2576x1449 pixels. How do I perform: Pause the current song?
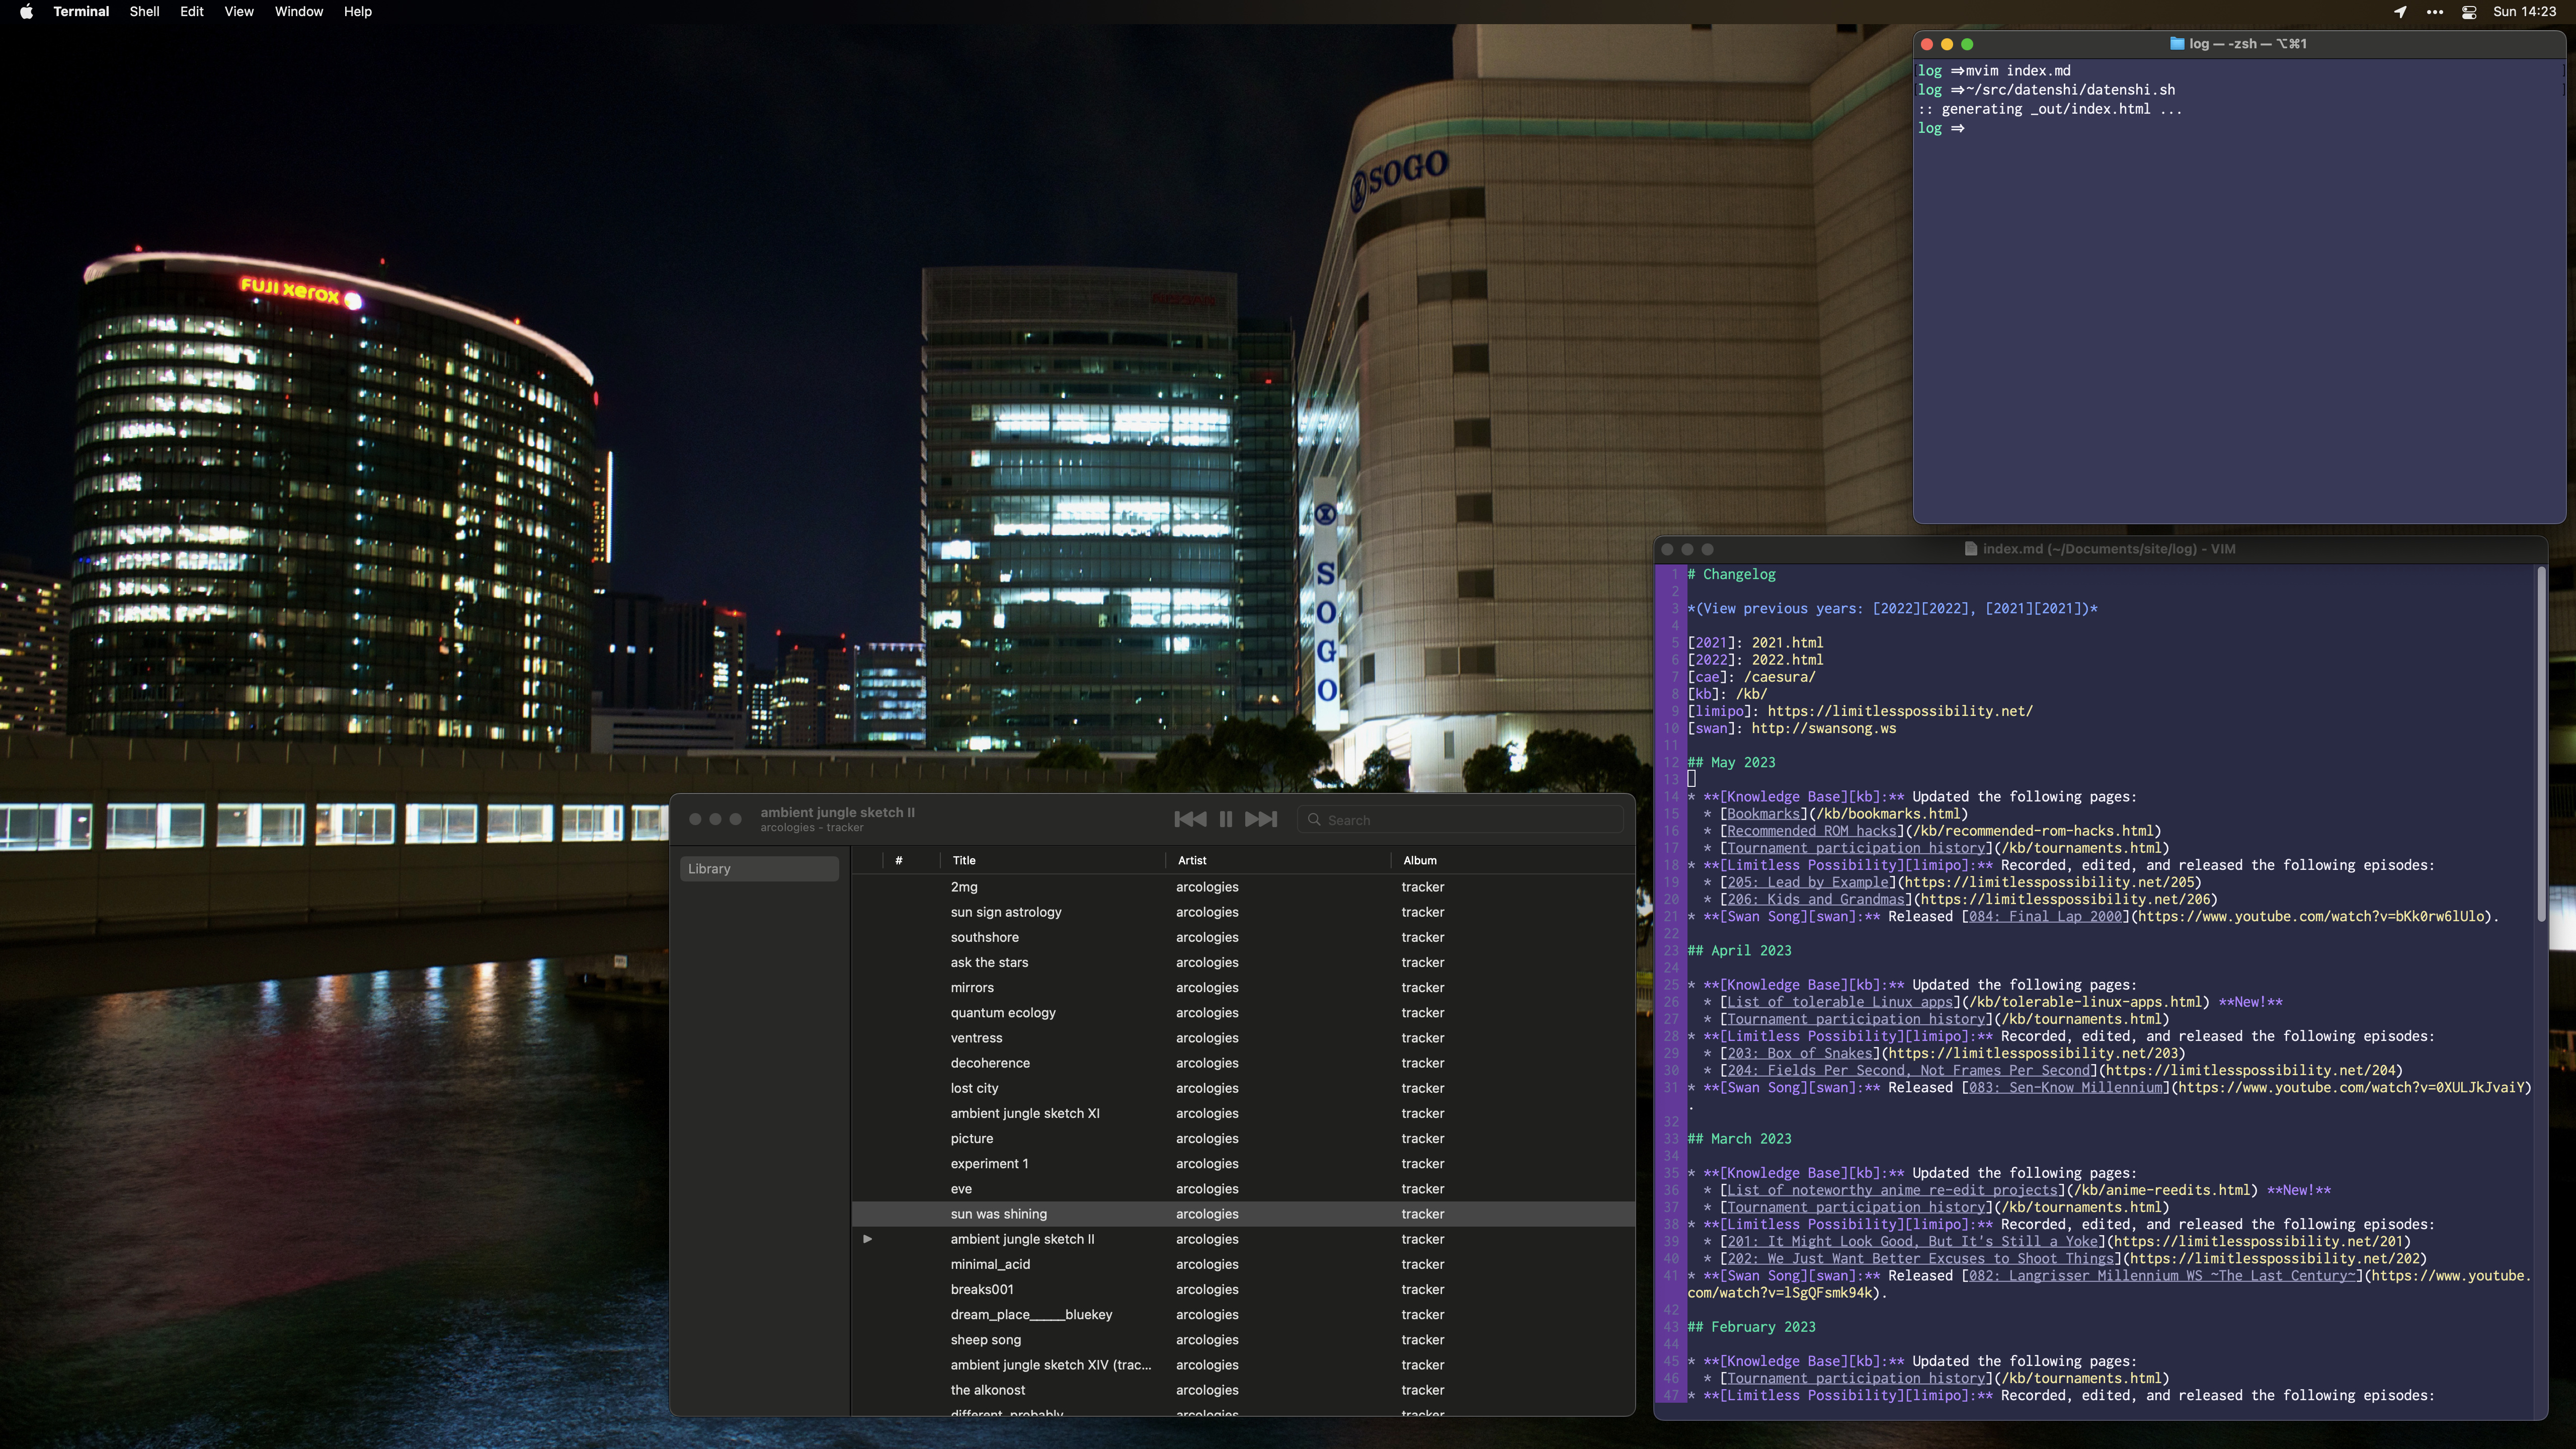(x=1225, y=819)
